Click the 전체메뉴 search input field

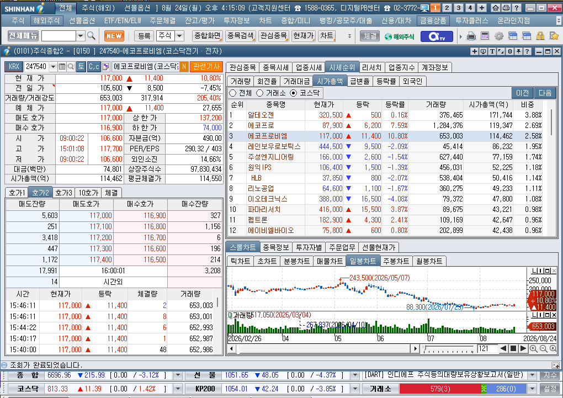[x=59, y=36]
